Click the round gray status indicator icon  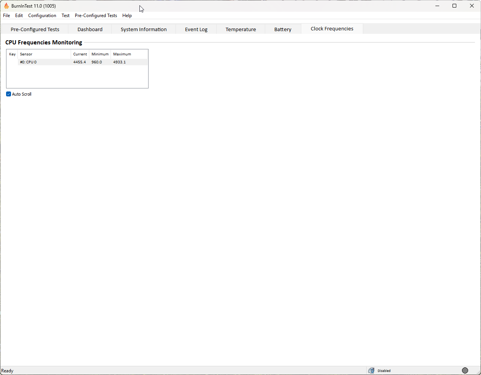click(x=465, y=370)
